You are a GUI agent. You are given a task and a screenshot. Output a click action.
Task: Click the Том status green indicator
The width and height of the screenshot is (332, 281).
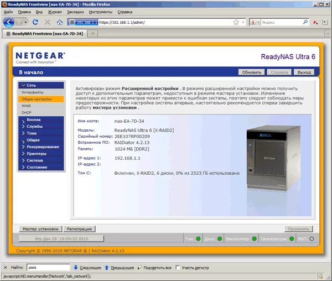click(198, 238)
